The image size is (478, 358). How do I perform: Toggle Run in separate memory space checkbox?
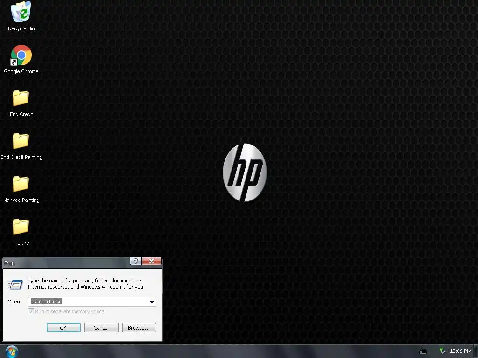(31, 311)
